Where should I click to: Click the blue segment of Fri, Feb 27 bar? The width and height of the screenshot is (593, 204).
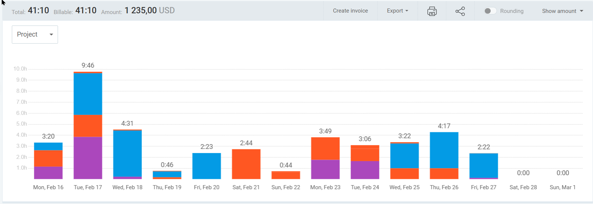coord(484,166)
